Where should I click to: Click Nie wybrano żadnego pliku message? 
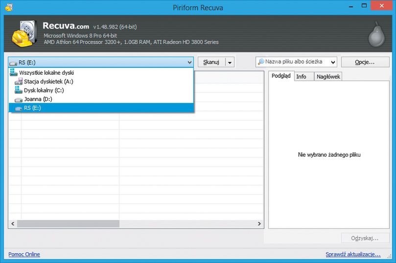329,155
